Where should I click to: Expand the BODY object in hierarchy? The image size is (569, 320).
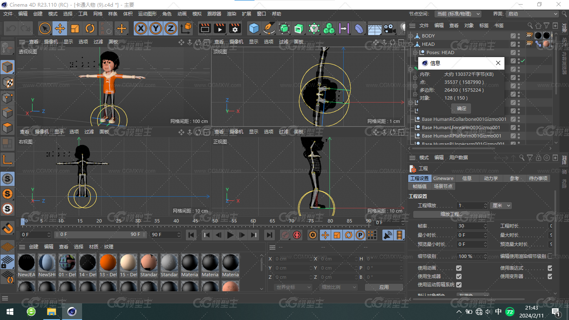[x=411, y=36]
